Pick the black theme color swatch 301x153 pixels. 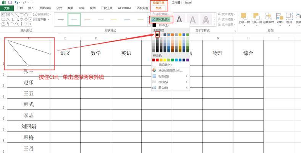(x=157, y=34)
